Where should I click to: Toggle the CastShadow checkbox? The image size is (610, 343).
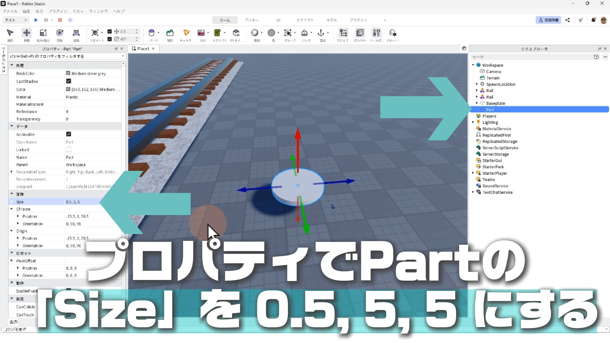pos(69,81)
